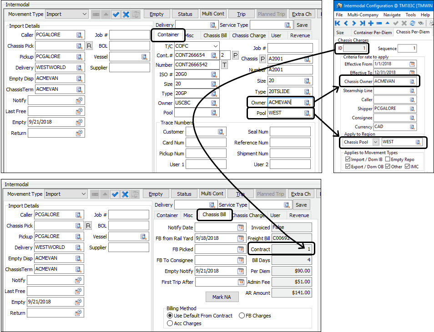Click the Mark NA button
Screen dimensions: 434x332
[x=222, y=297]
